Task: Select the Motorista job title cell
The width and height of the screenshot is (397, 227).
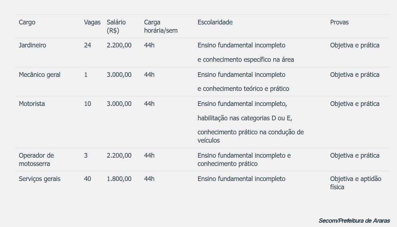Action: pyautogui.click(x=32, y=104)
